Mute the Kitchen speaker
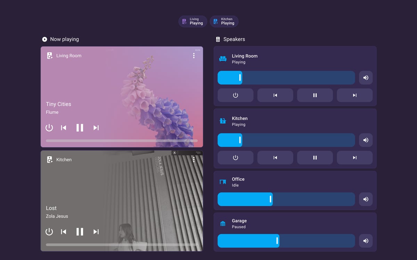The height and width of the screenshot is (260, 417). coord(366,140)
